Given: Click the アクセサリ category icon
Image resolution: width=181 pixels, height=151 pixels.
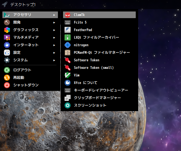Looking at the screenshot, I should (7, 15).
